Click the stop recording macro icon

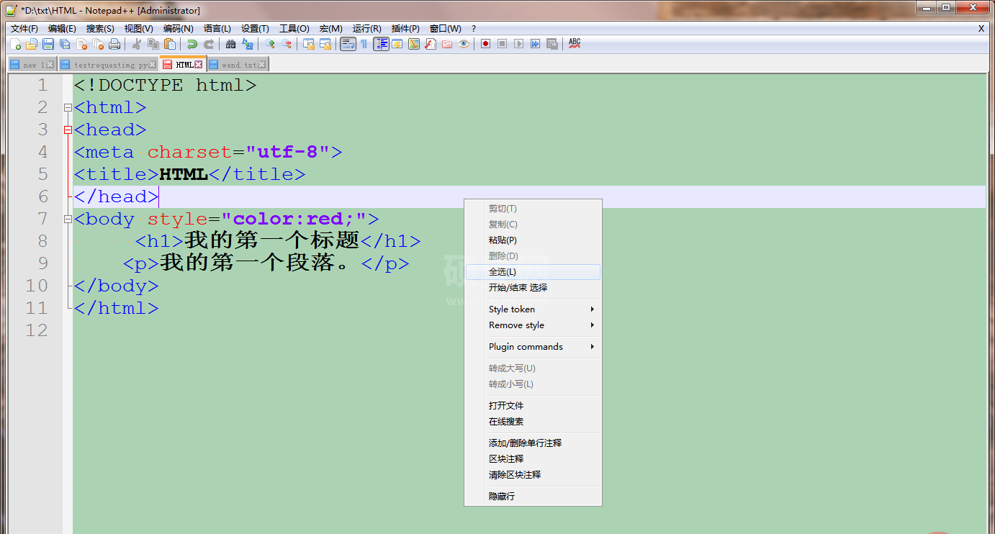pyautogui.click(x=502, y=44)
